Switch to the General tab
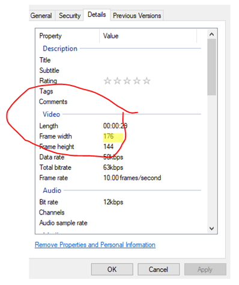Screen dimensions: 239x285 (x=41, y=16)
